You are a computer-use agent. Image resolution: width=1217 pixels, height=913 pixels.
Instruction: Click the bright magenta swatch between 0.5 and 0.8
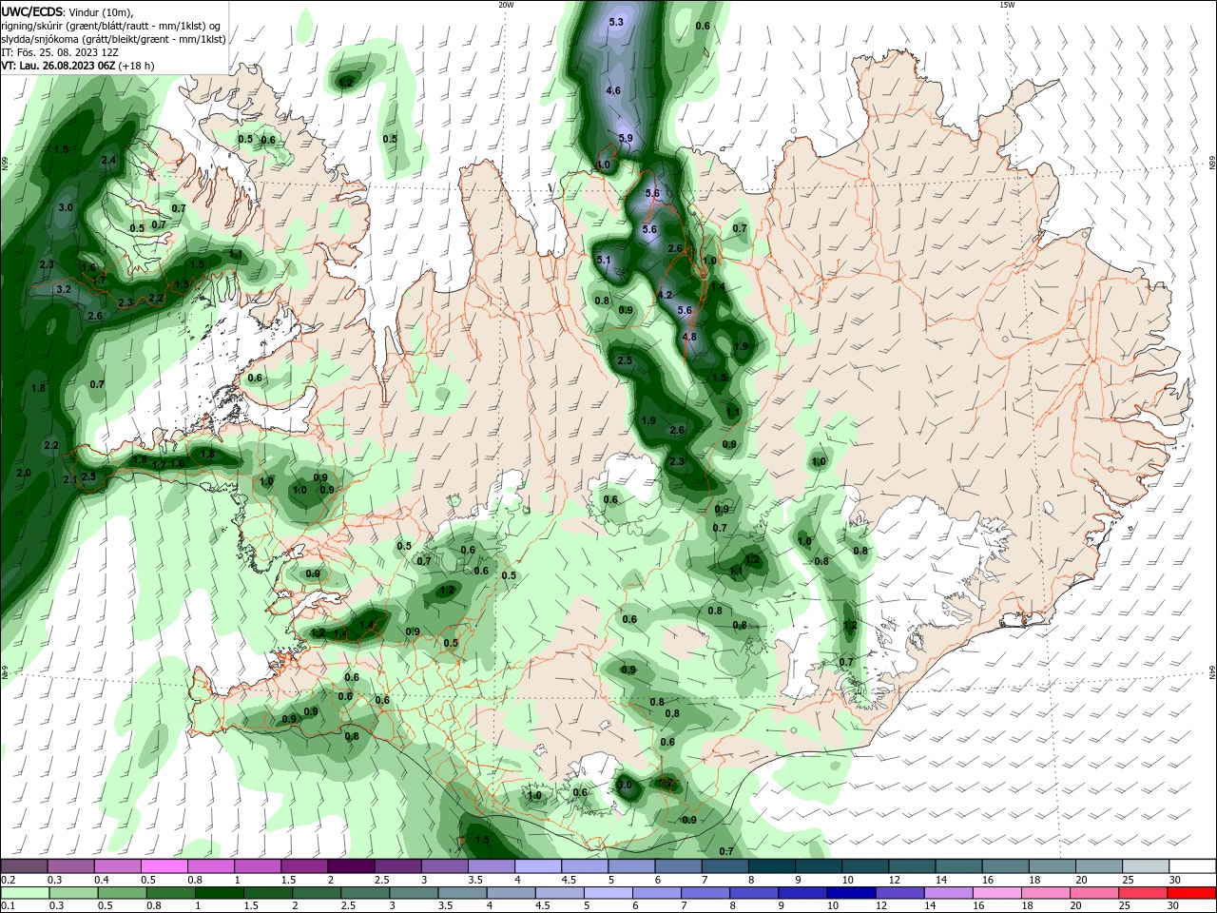[164, 866]
